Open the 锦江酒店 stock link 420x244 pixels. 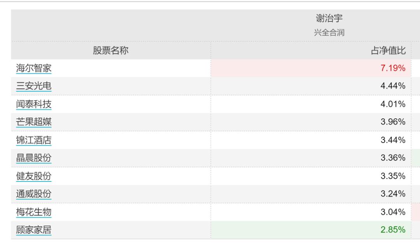click(34, 140)
